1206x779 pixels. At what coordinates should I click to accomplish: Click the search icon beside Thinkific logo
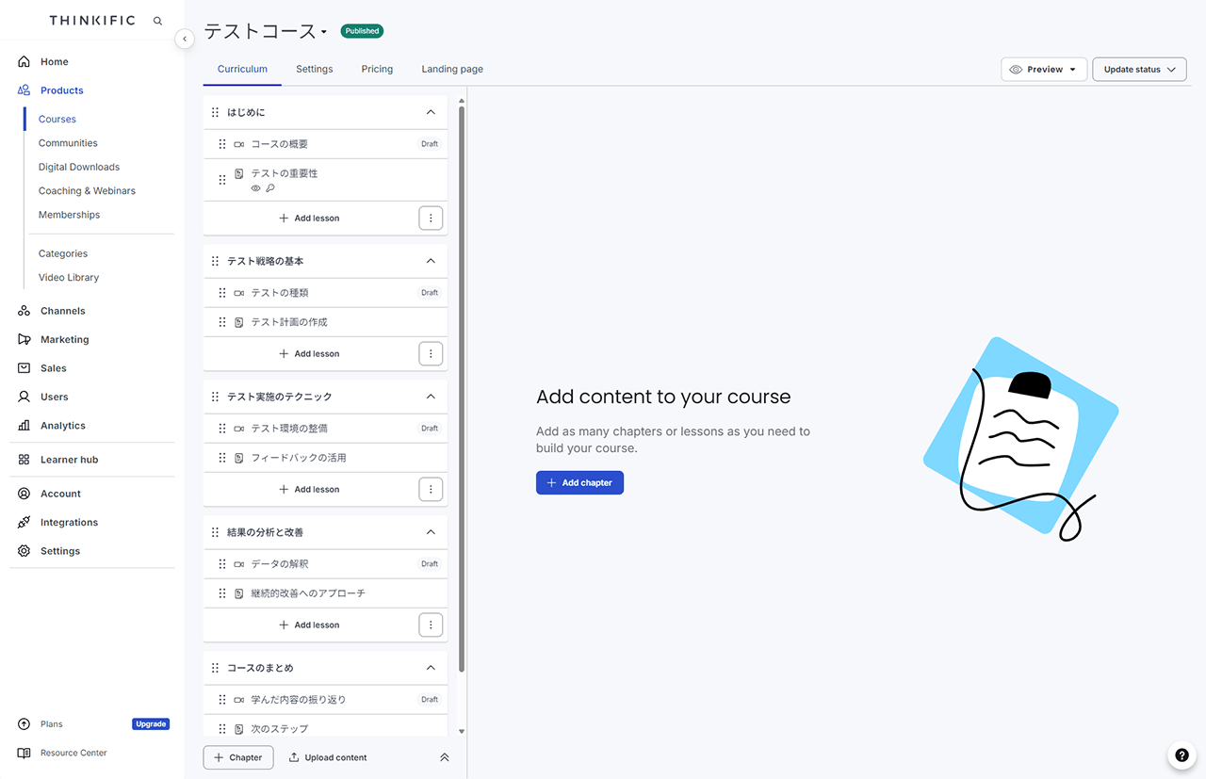tap(157, 21)
